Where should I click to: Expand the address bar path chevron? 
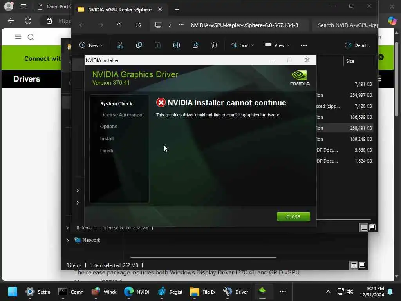[170, 25]
